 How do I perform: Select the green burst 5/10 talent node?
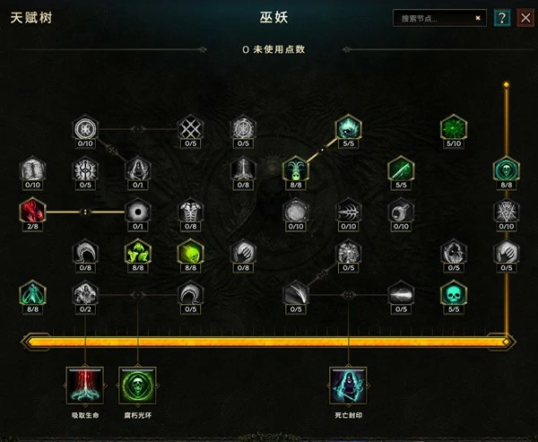point(454,128)
